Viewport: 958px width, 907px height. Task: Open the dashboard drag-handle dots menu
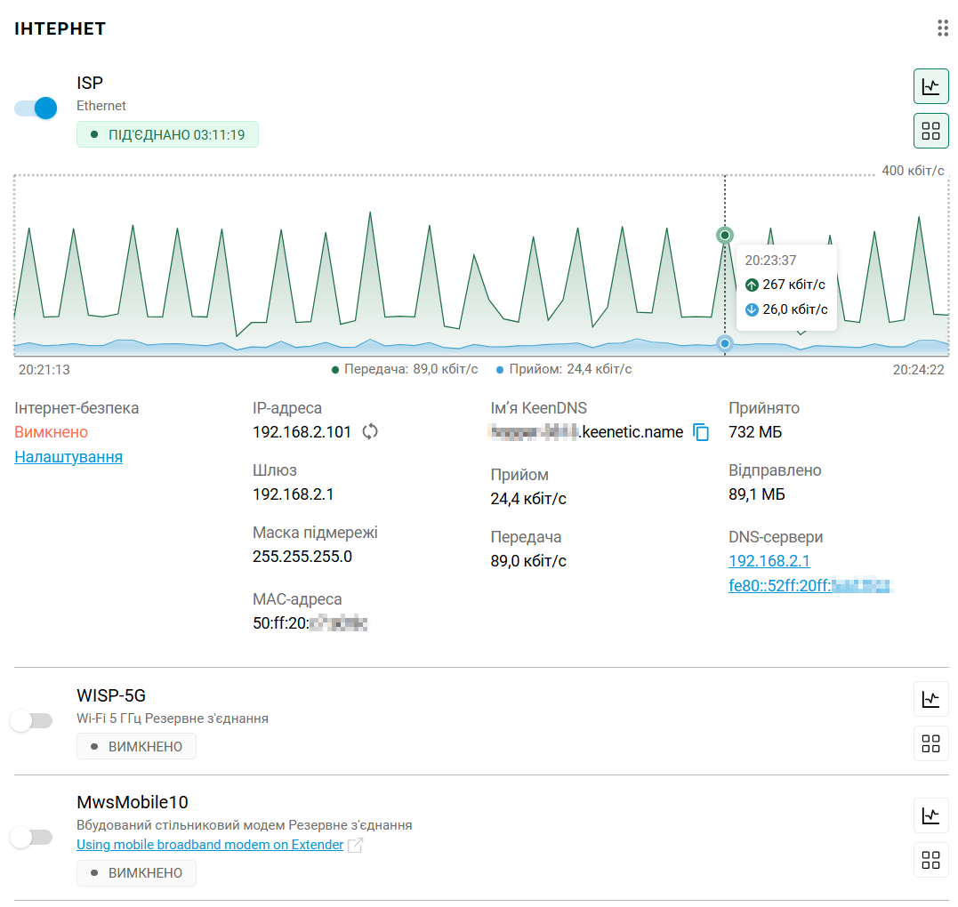pyautogui.click(x=943, y=28)
